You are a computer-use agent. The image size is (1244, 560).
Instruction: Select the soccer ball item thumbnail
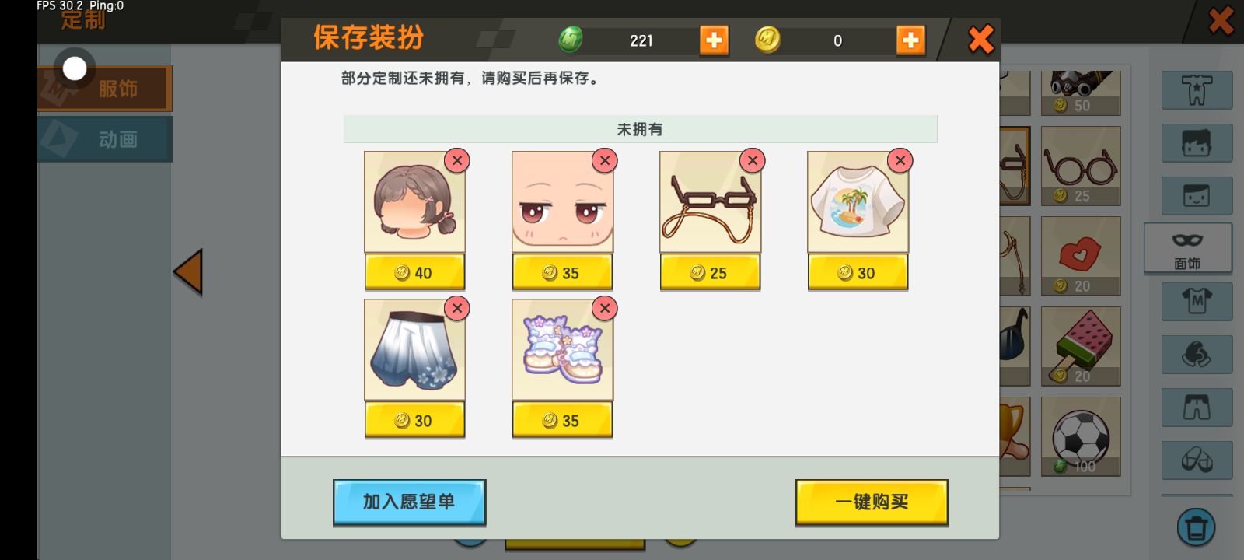coord(1081,436)
